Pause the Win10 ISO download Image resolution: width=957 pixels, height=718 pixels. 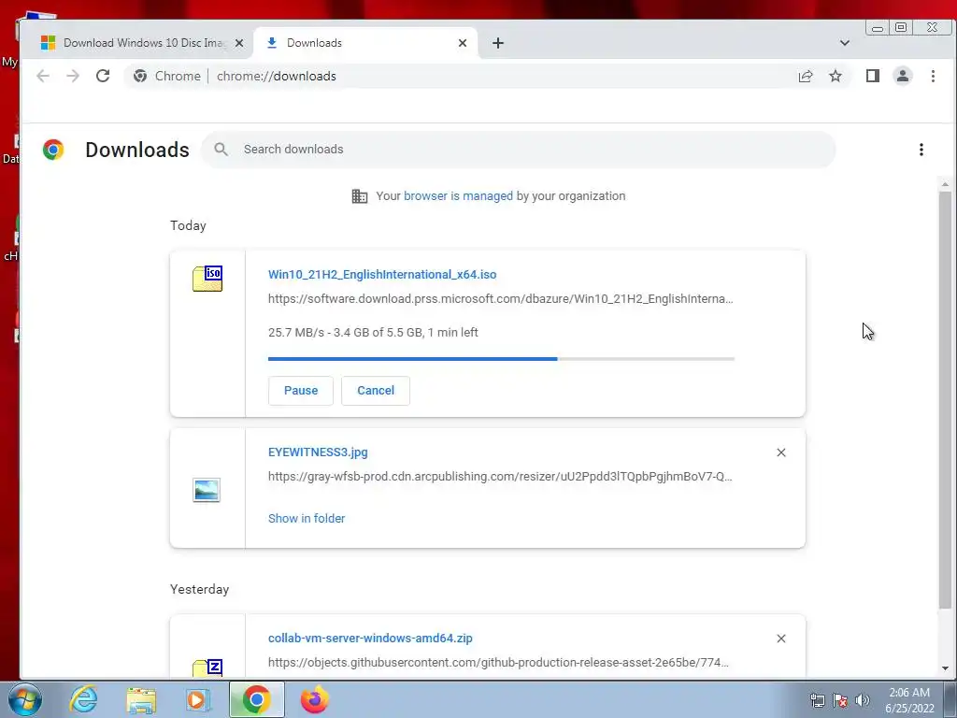coord(300,391)
